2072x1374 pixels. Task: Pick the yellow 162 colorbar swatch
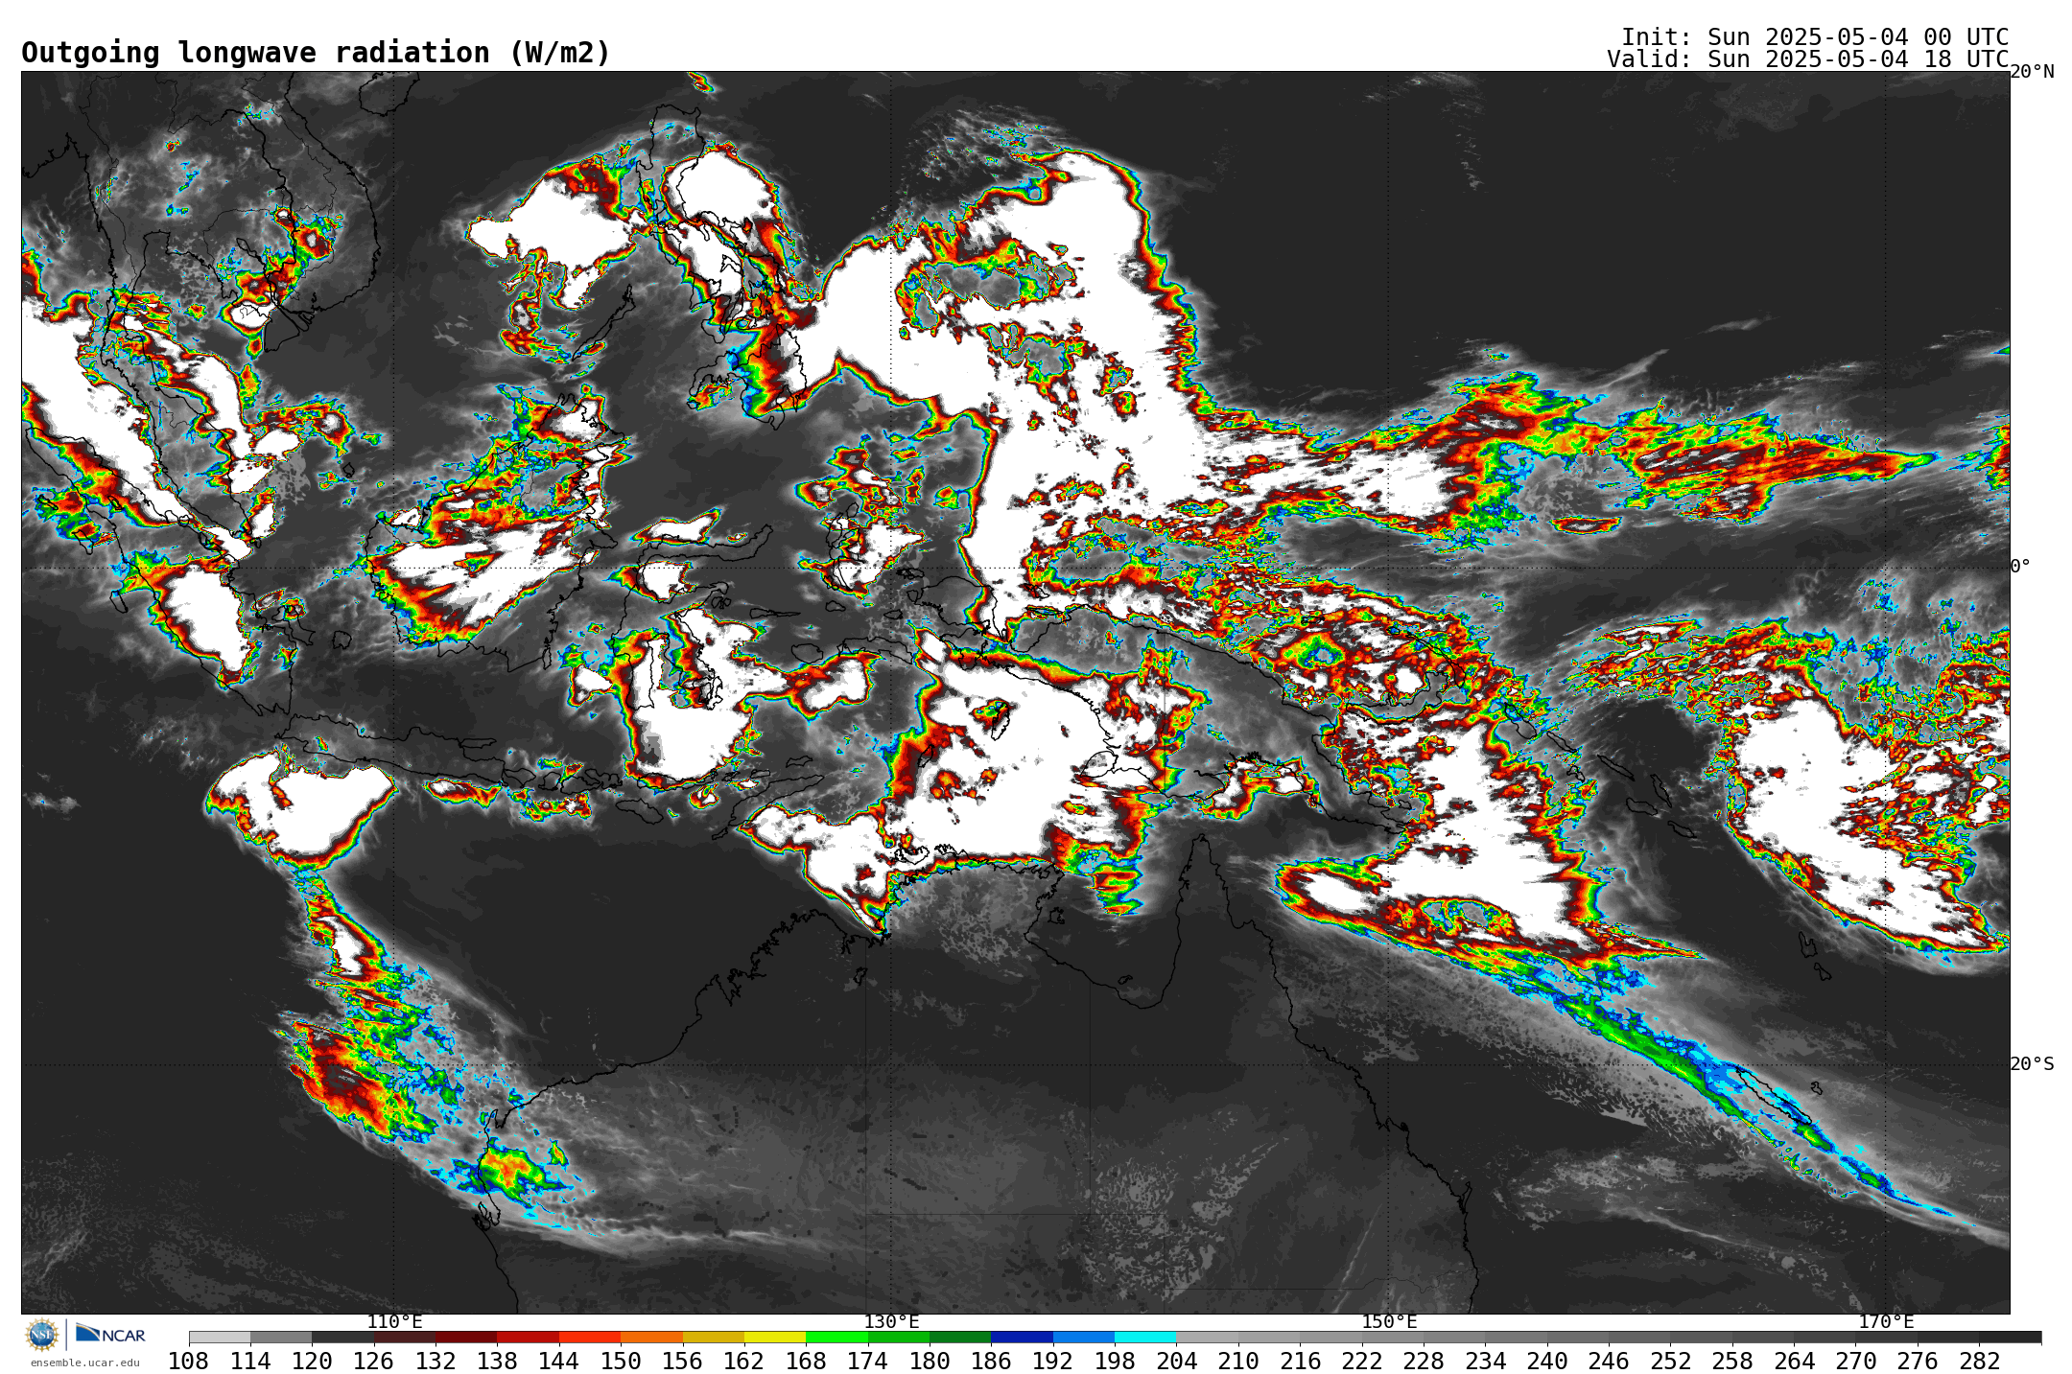tap(775, 1337)
